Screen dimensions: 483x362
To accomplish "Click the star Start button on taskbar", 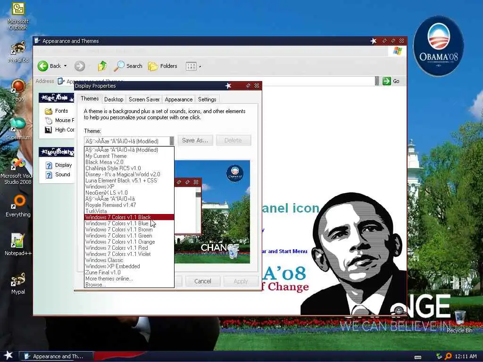I will 8,356.
